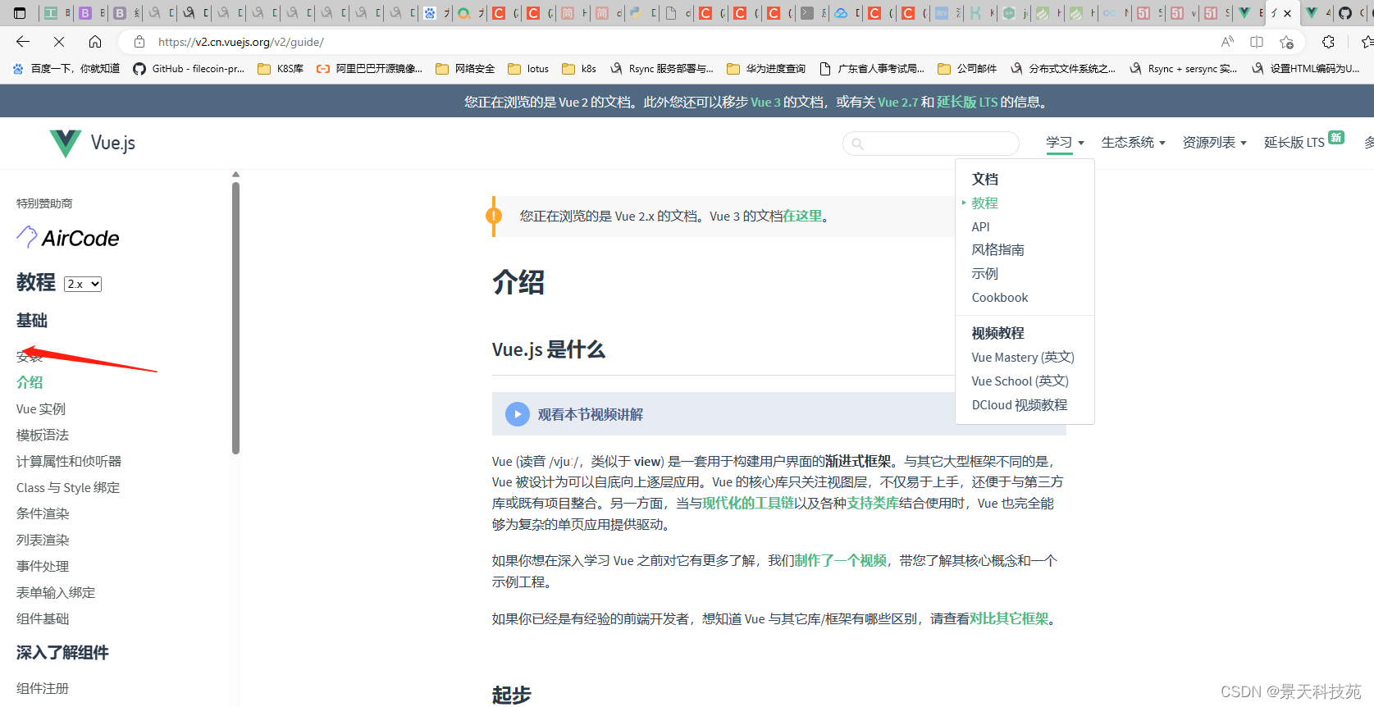Open the K8S库 bookmark folder
The image size is (1374, 707).
click(281, 69)
